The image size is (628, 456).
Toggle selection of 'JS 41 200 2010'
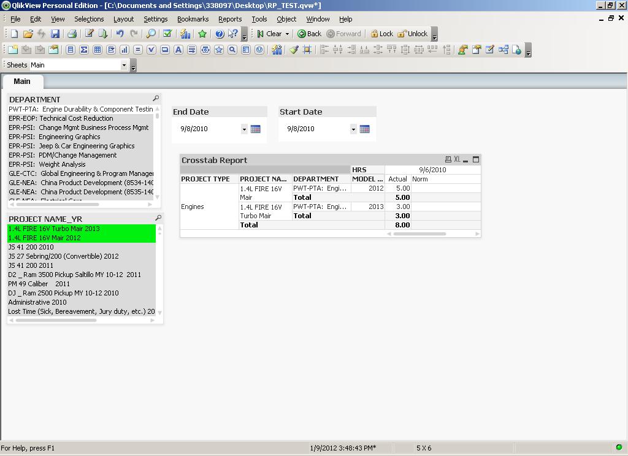(x=31, y=247)
